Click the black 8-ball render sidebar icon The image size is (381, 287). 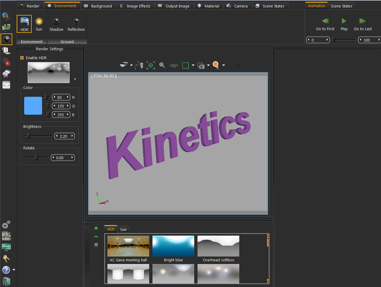[x=6, y=39]
